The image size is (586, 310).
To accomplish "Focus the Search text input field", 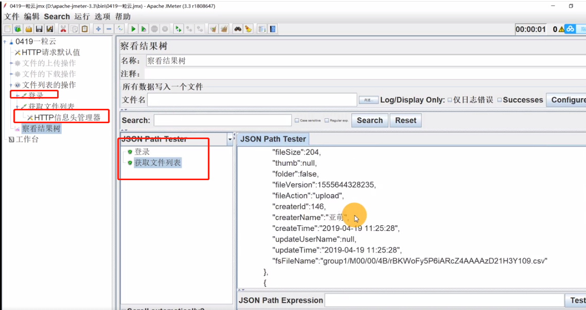I will pos(222,121).
